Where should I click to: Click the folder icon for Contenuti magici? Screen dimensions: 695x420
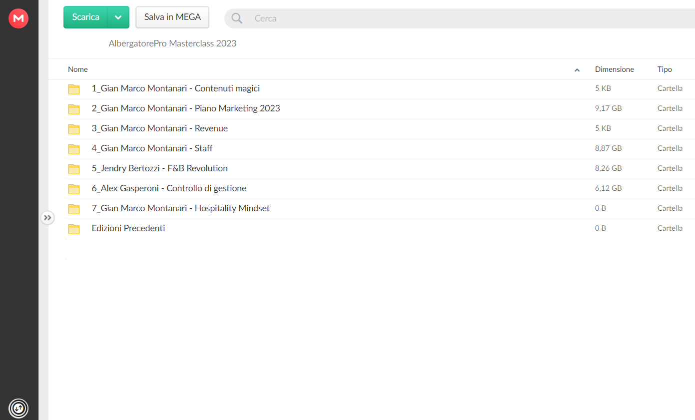pyautogui.click(x=74, y=89)
